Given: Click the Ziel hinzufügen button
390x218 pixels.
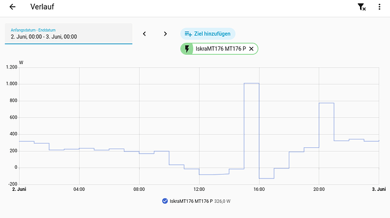Looking at the screenshot, I should (x=207, y=34).
